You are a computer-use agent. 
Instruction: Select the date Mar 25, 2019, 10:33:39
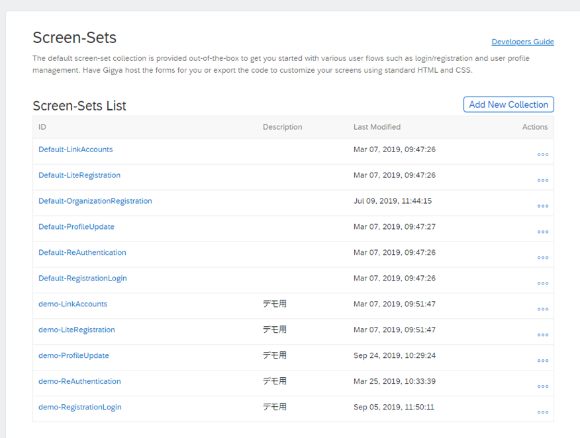tap(395, 381)
